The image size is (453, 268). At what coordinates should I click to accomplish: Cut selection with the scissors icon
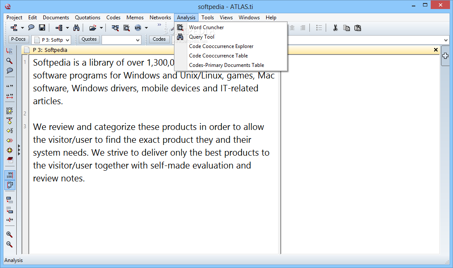tap(336, 28)
